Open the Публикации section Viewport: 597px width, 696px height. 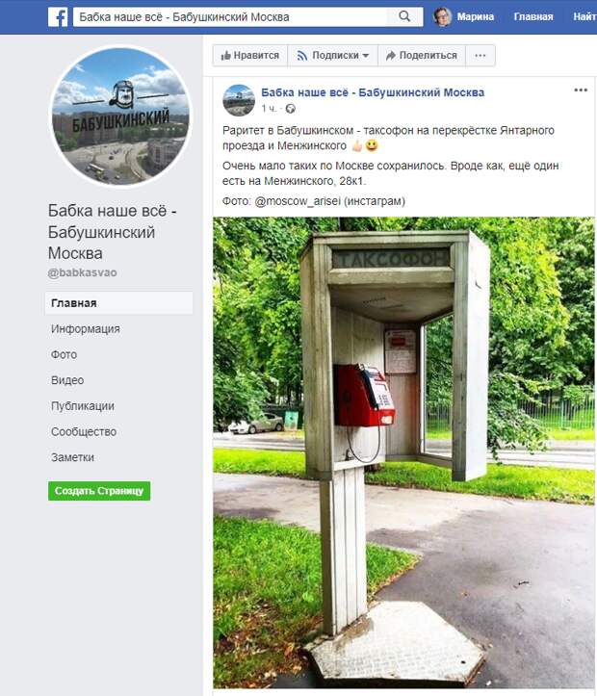83,406
